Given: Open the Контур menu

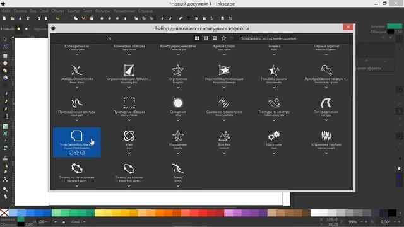Looking at the screenshot, I should pos(73,11).
